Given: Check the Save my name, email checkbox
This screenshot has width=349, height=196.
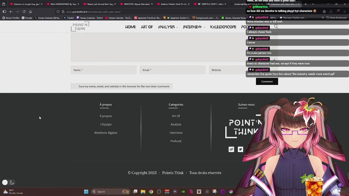Looking at the screenshot, I should [75, 86].
